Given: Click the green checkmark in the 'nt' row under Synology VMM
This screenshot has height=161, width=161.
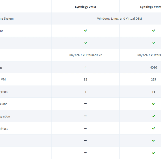Looking at the screenshot, I should [85, 31].
